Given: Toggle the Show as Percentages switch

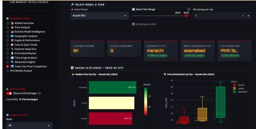Looking at the screenshot, I should point(9,93).
